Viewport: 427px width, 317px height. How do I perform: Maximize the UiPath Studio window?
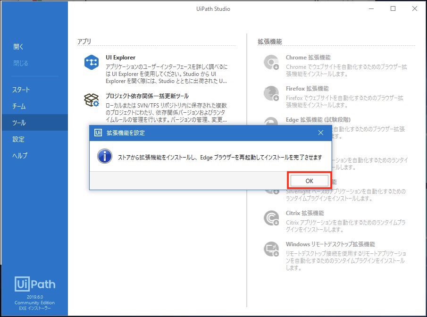(x=393, y=8)
